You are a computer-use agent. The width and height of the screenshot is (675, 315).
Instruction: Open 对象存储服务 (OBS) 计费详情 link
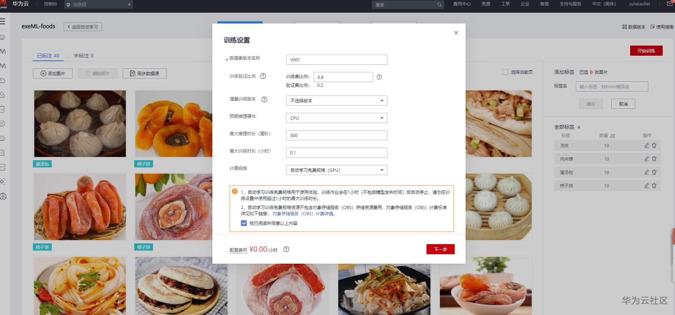[x=304, y=214]
